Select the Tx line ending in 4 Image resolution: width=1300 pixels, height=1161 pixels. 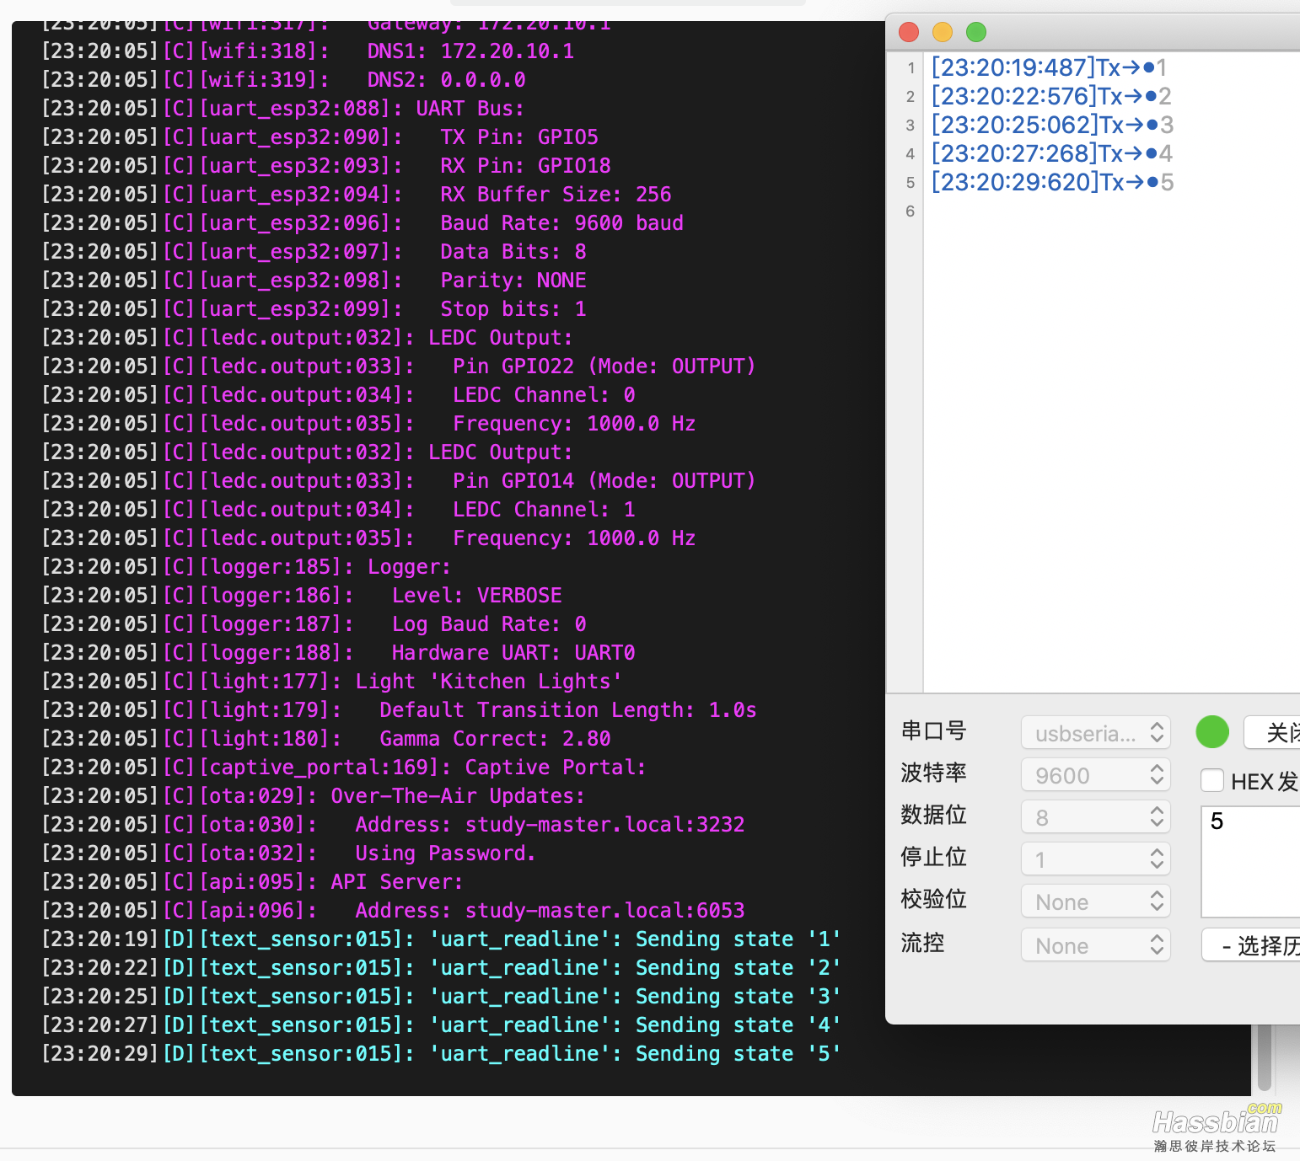[1052, 153]
